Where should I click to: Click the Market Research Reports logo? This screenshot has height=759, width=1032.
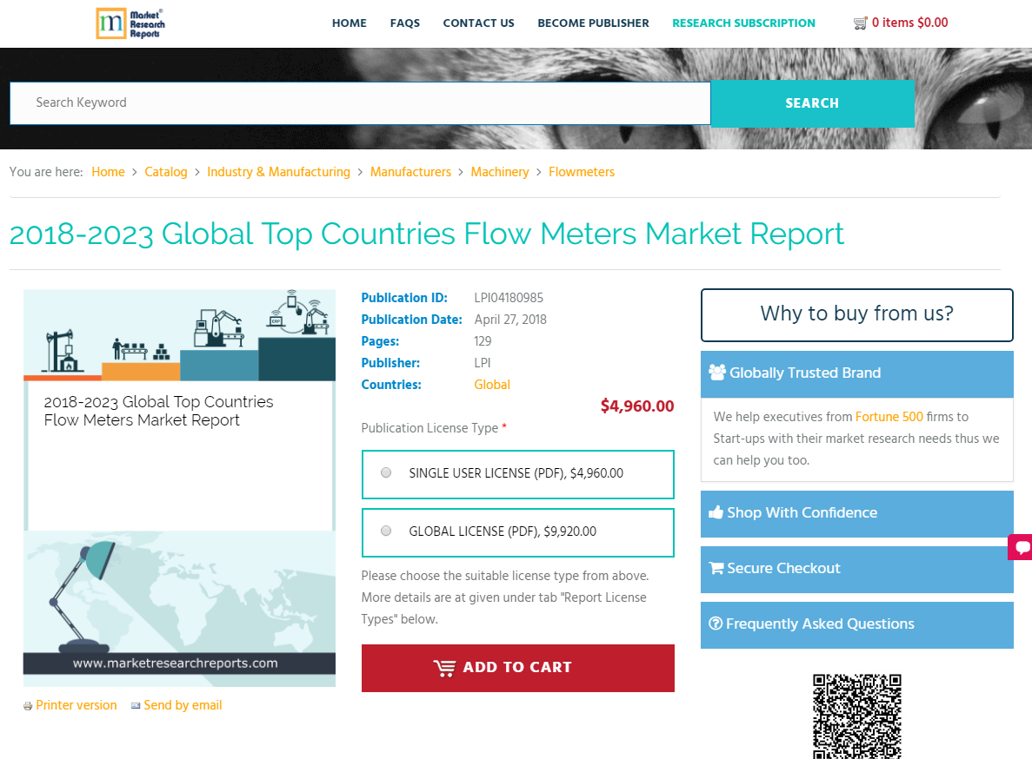[x=130, y=23]
